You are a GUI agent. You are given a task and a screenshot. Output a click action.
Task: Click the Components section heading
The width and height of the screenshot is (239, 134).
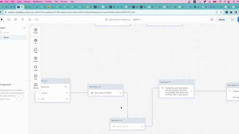[x=6, y=84]
